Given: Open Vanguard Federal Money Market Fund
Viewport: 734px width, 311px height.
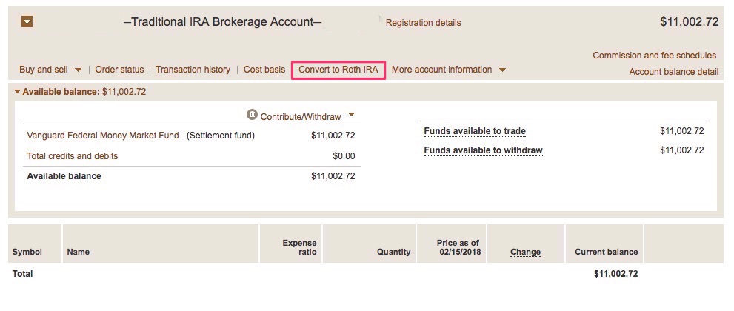Looking at the screenshot, I should pyautogui.click(x=103, y=136).
